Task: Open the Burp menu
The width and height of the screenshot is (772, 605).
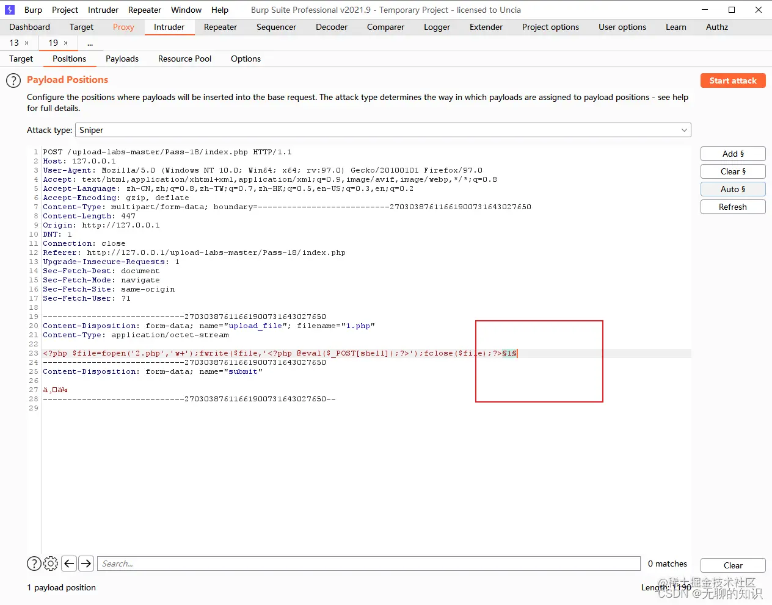Action: coord(33,10)
